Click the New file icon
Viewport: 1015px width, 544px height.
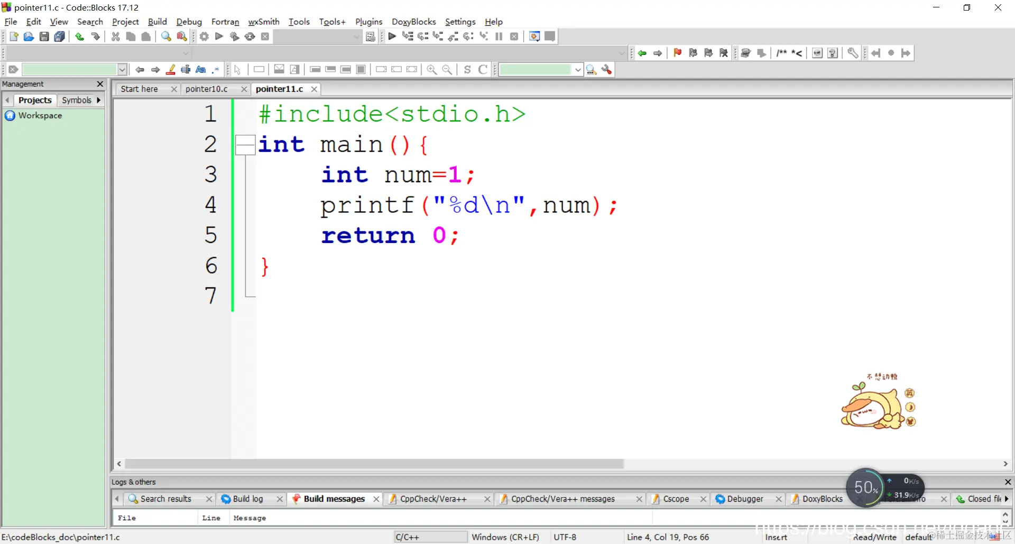coord(14,36)
